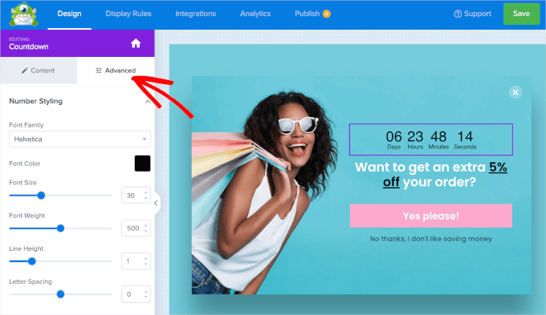Open the Integrations tab
The image size is (546, 315).
click(195, 14)
